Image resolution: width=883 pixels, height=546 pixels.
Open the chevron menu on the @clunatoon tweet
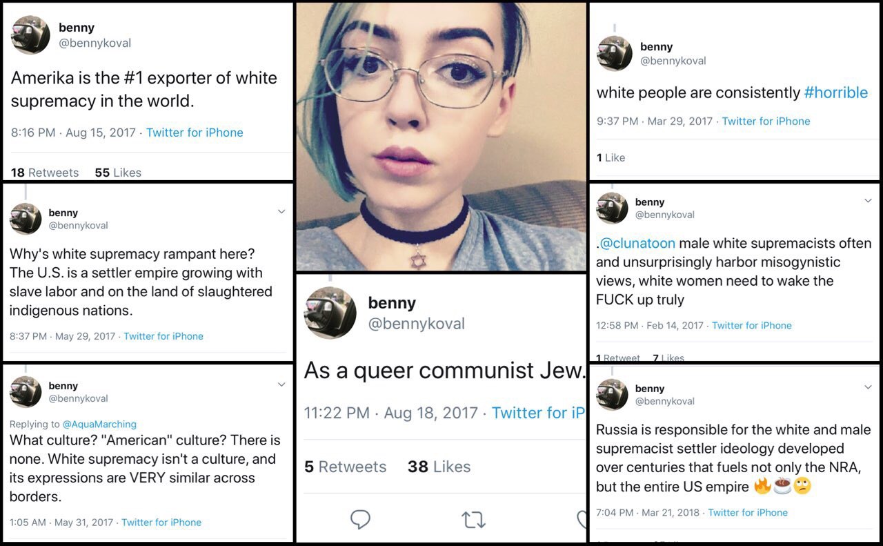(868, 201)
